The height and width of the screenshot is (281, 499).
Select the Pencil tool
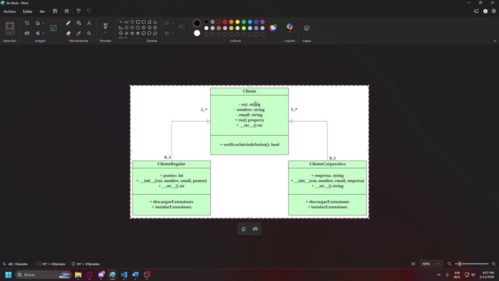click(68, 23)
